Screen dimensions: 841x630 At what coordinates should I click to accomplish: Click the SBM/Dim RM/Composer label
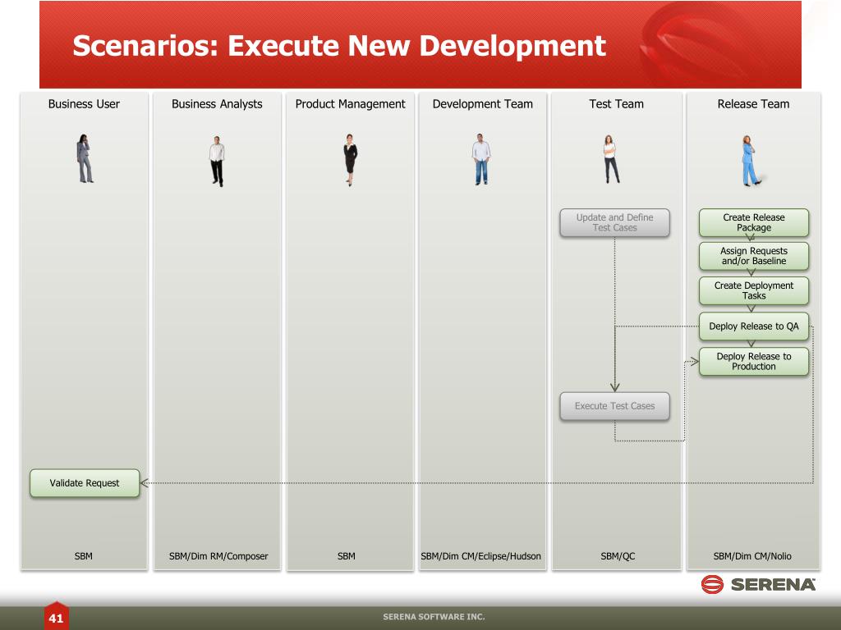[218, 556]
